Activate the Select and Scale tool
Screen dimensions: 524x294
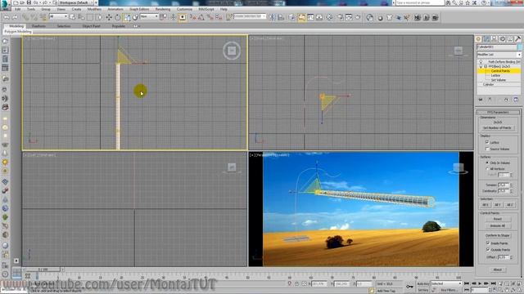127,17
